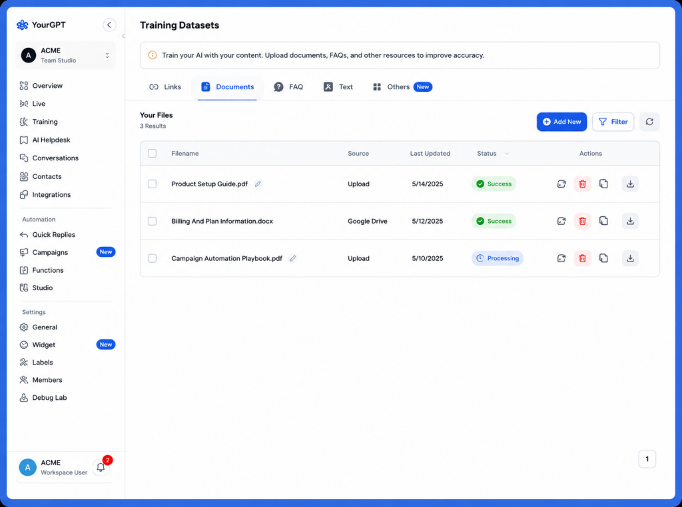Open Widget settings

(x=37, y=345)
